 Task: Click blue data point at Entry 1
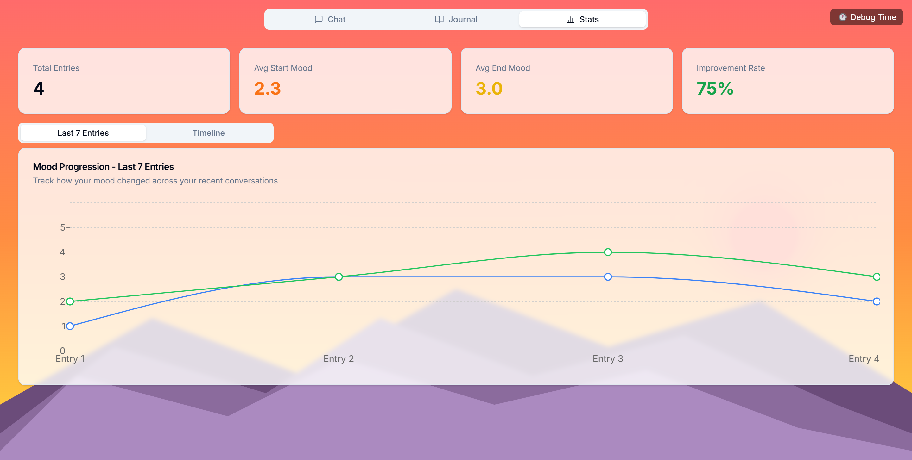click(70, 326)
